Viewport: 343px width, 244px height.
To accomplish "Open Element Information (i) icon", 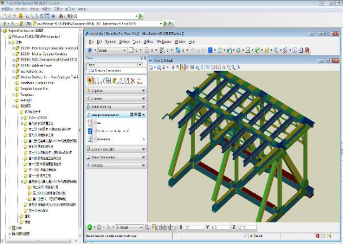I will tap(295, 50).
